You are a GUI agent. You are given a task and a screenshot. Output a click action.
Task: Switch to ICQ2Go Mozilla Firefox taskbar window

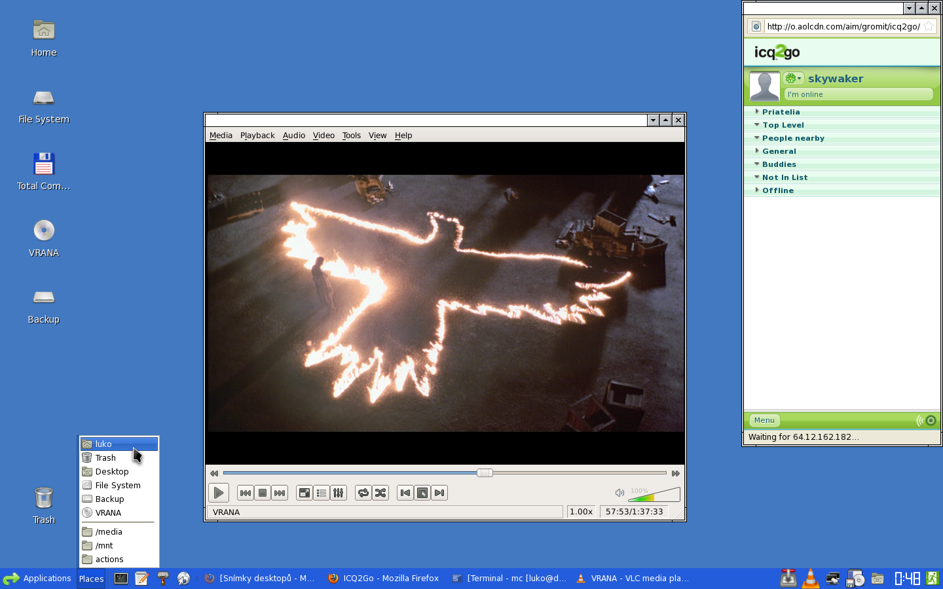tap(384, 579)
